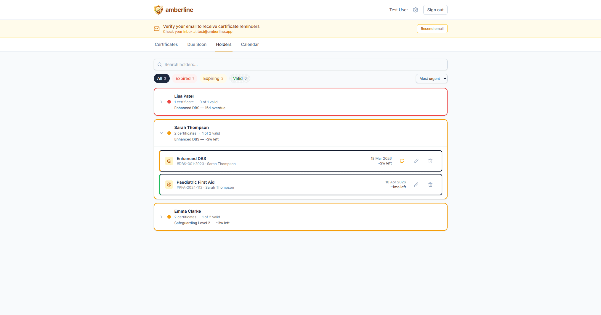Open settings via the gear icon
This screenshot has height=315, width=601.
(x=416, y=10)
